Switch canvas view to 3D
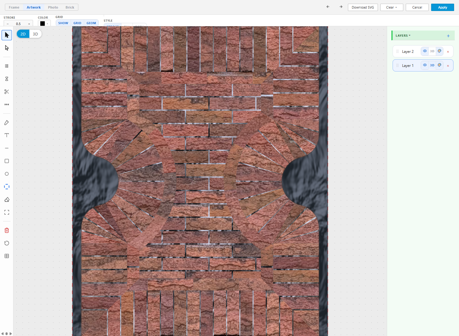459x336 pixels. tap(35, 34)
